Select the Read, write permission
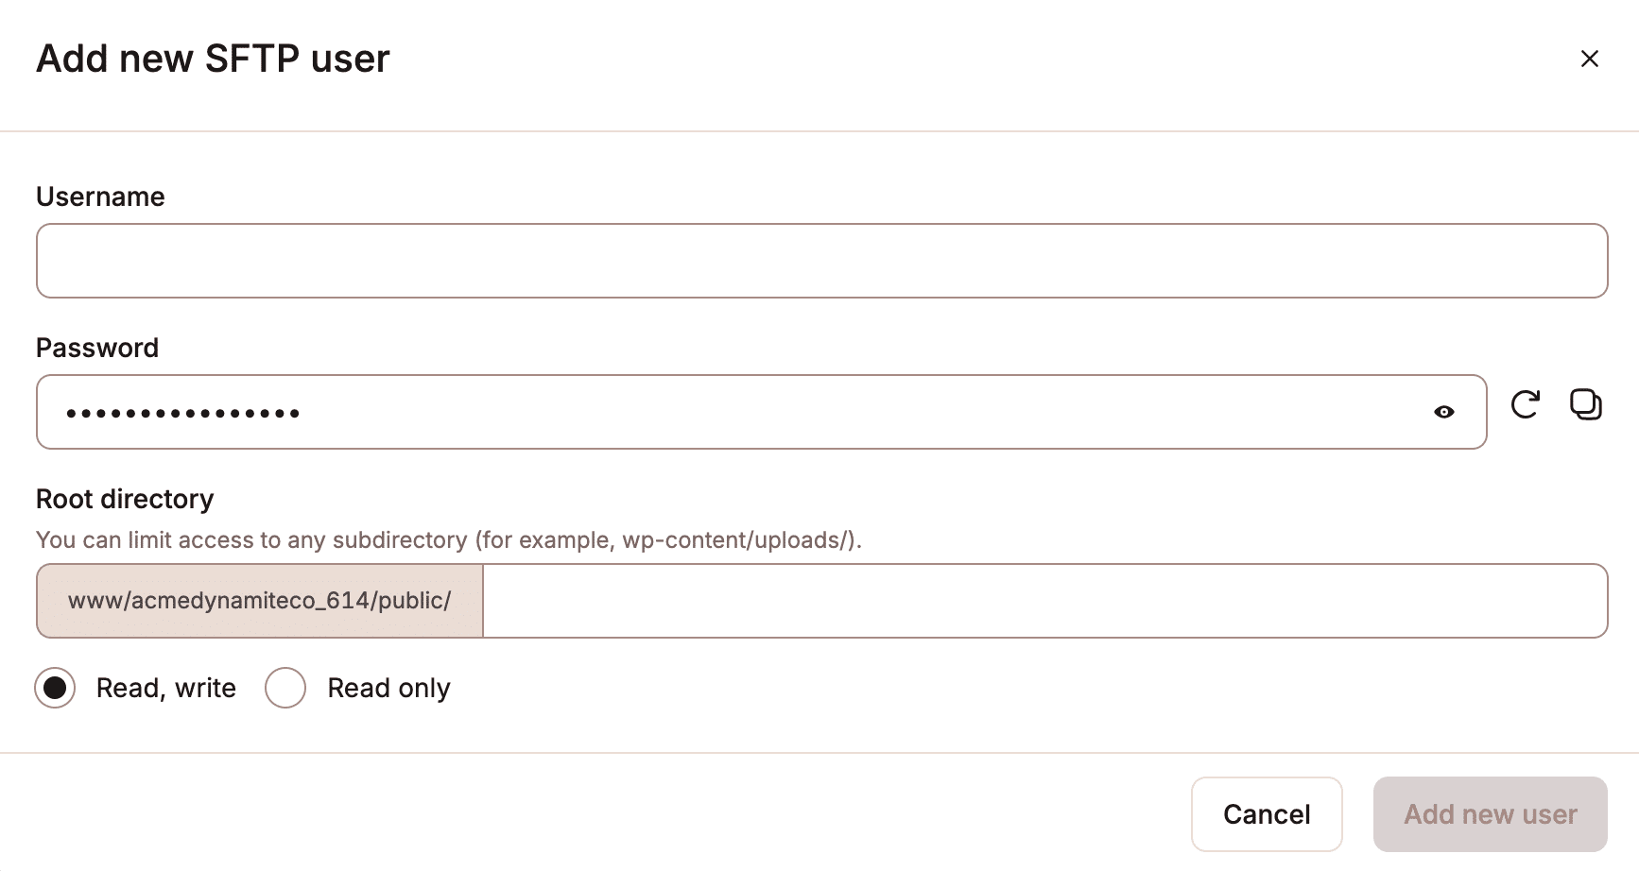 [x=56, y=688]
